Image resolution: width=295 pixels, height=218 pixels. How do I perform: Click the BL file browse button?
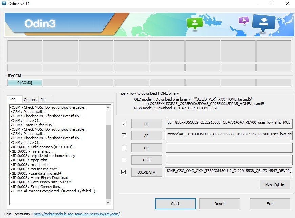146,124
